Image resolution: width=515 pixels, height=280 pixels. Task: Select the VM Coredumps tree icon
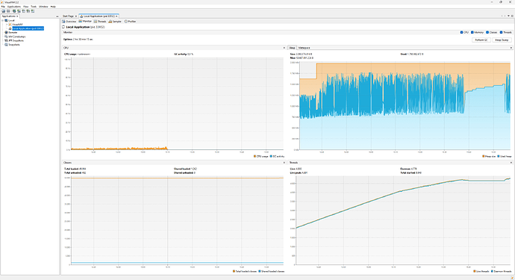click(x=6, y=37)
